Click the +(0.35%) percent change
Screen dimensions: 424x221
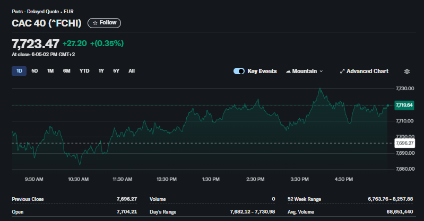107,43
